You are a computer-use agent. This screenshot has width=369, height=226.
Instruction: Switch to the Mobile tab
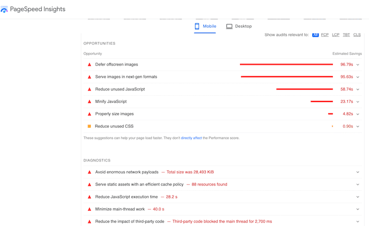pyautogui.click(x=205, y=26)
